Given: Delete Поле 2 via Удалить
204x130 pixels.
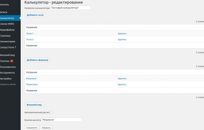Looking at the screenshot, I should pyautogui.click(x=122, y=39).
